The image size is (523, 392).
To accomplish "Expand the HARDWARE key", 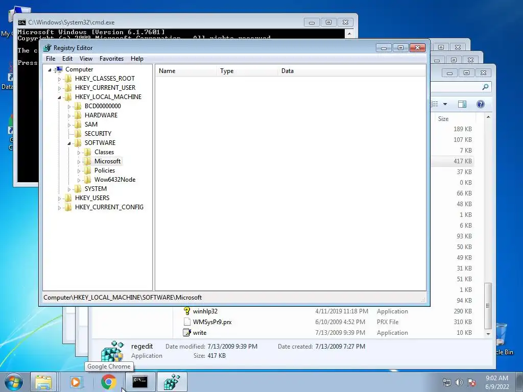I will click(x=69, y=116).
